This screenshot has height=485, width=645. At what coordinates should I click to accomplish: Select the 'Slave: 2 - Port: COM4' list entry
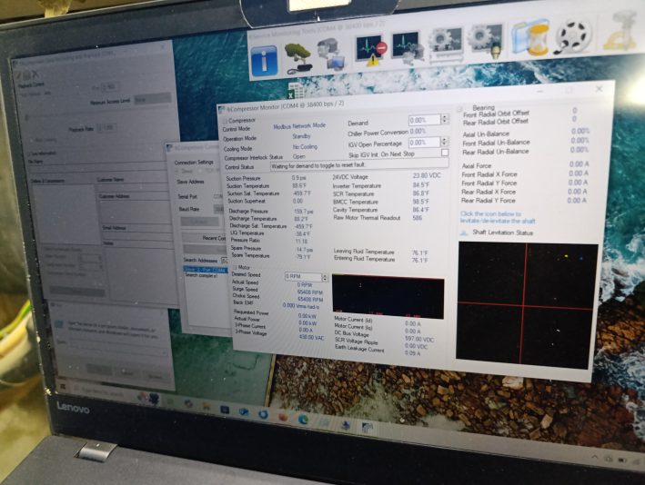pos(205,270)
